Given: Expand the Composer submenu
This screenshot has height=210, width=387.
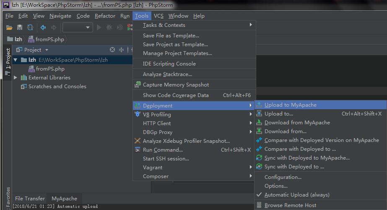Looking at the screenshot, I should 194,176.
